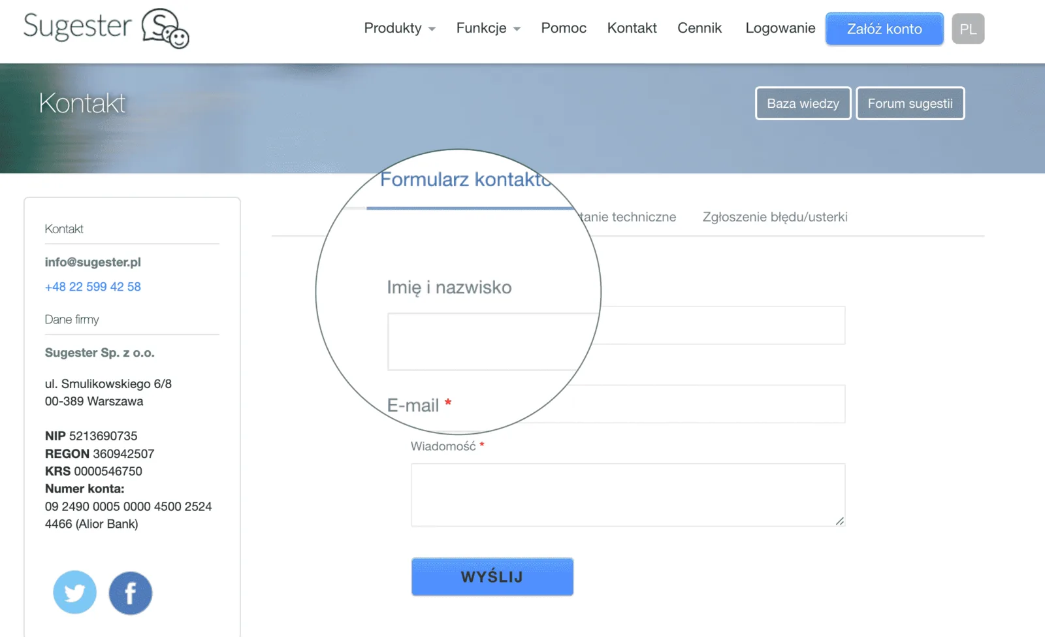Click the NIP 5213690735 line

tap(91, 436)
